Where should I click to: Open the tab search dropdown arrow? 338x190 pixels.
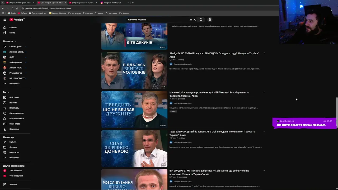point(2,3)
